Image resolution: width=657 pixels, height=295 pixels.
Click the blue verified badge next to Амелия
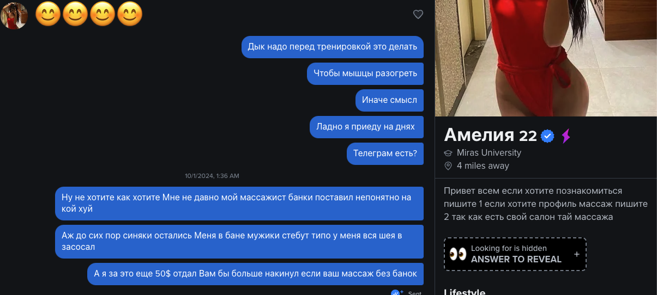[x=547, y=136]
